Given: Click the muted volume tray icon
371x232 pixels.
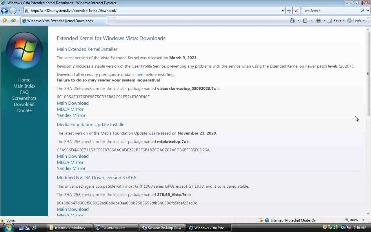Looking at the screenshot, I should coord(349,228).
